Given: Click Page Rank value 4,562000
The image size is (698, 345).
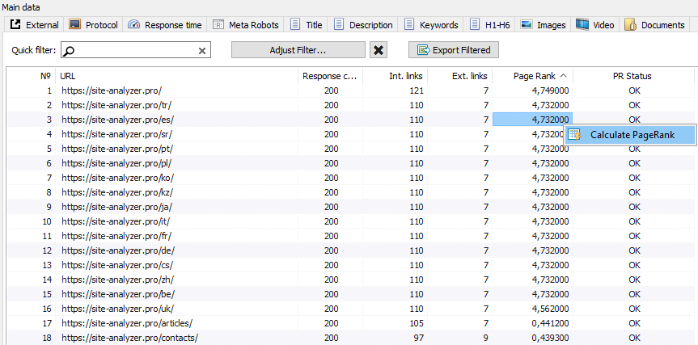Looking at the screenshot, I should [x=550, y=309].
